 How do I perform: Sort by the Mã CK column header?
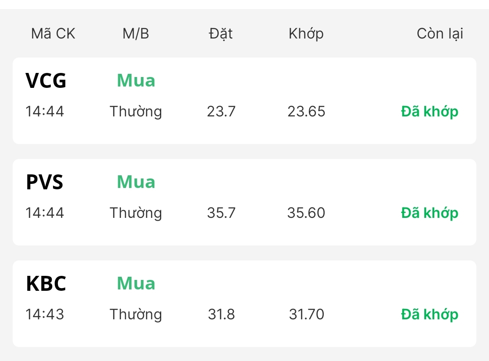tap(53, 34)
